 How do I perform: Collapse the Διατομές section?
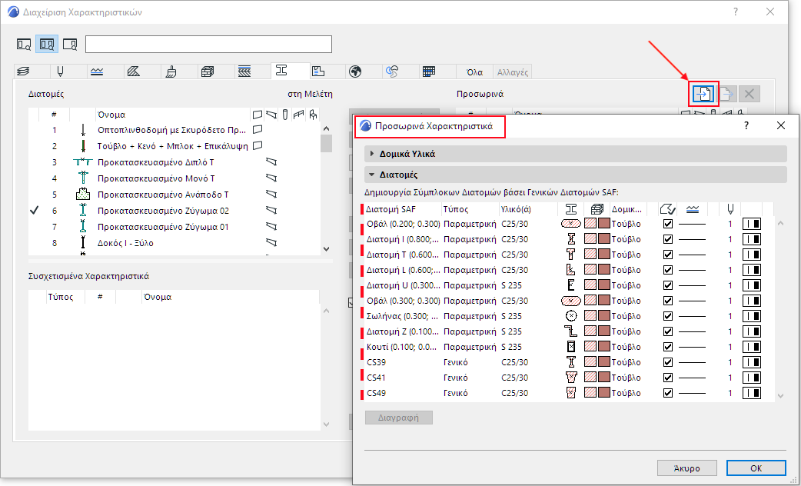click(x=576, y=175)
